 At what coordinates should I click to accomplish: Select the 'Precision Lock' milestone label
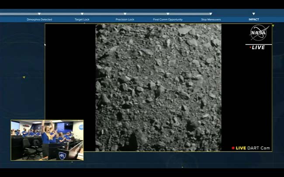pyautogui.click(x=125, y=20)
